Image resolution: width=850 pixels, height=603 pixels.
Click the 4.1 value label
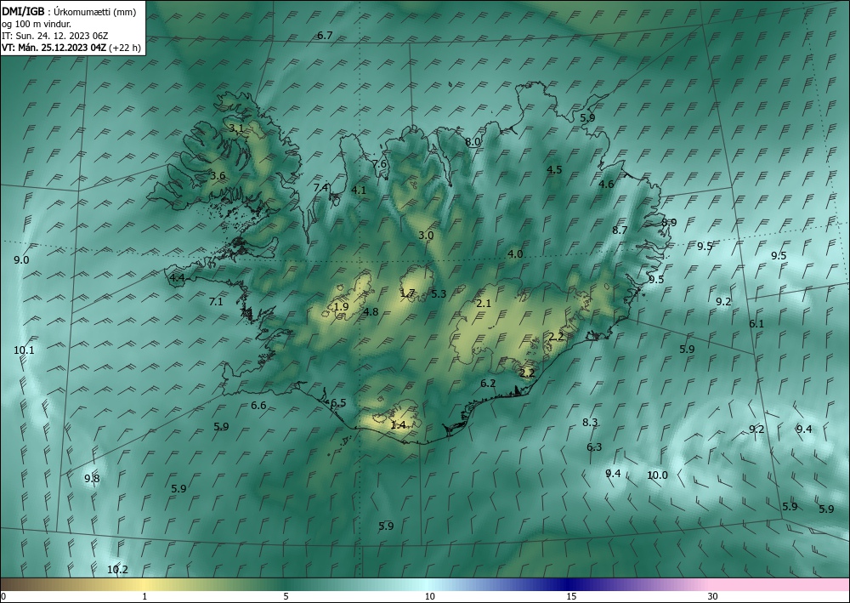[359, 191]
